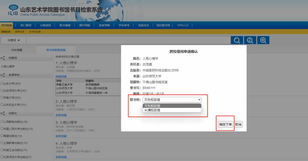This screenshot has width=308, height=161.
Task: Go to 热门推荐 in navigation bar
Action: 26,25
